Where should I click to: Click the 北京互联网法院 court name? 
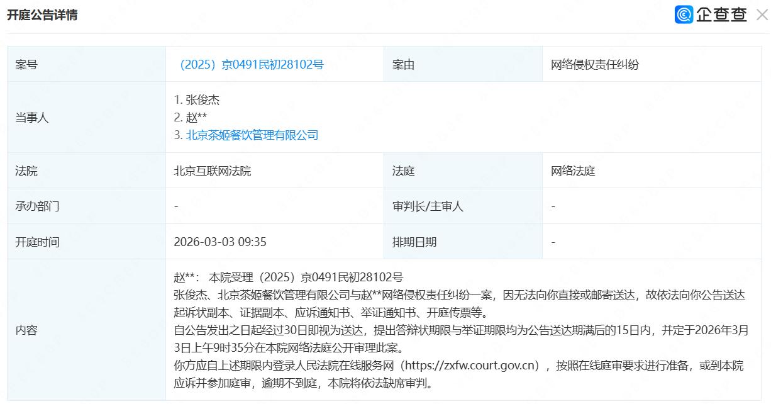(213, 171)
